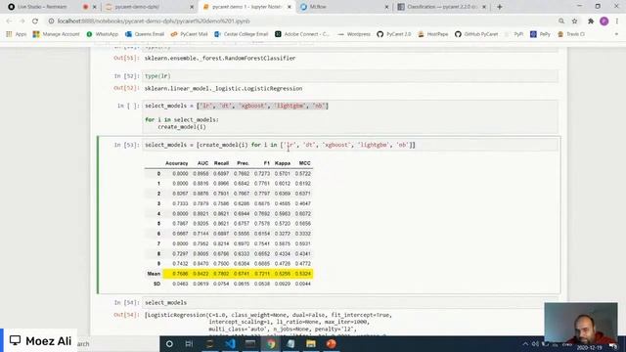Screen dimensions: 626x352
Task: Open the GitHub PyCaret bookmark
Action: (476, 34)
